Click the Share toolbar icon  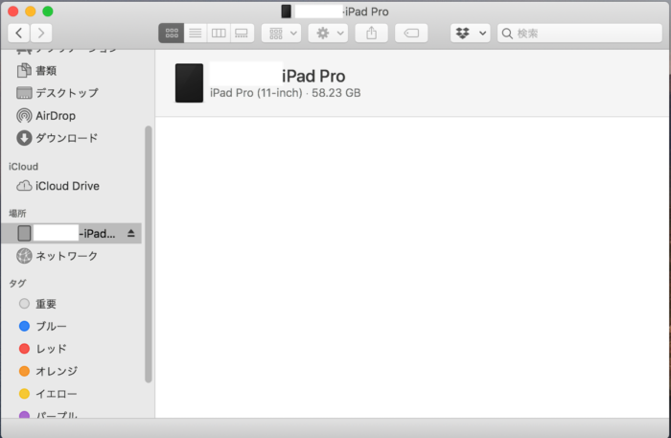click(372, 33)
